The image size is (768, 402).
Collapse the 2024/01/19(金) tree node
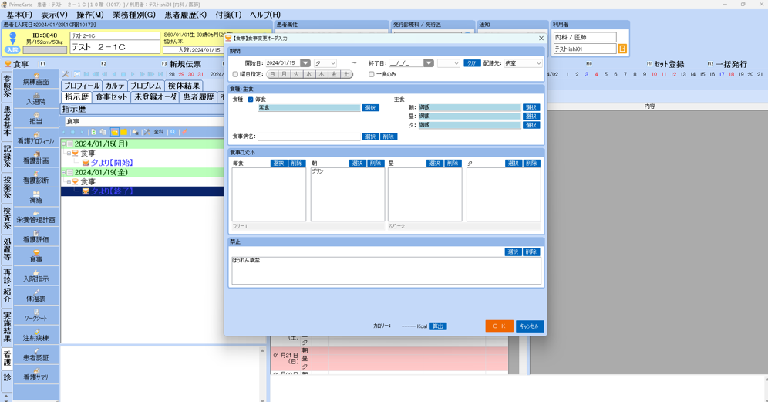pos(64,173)
